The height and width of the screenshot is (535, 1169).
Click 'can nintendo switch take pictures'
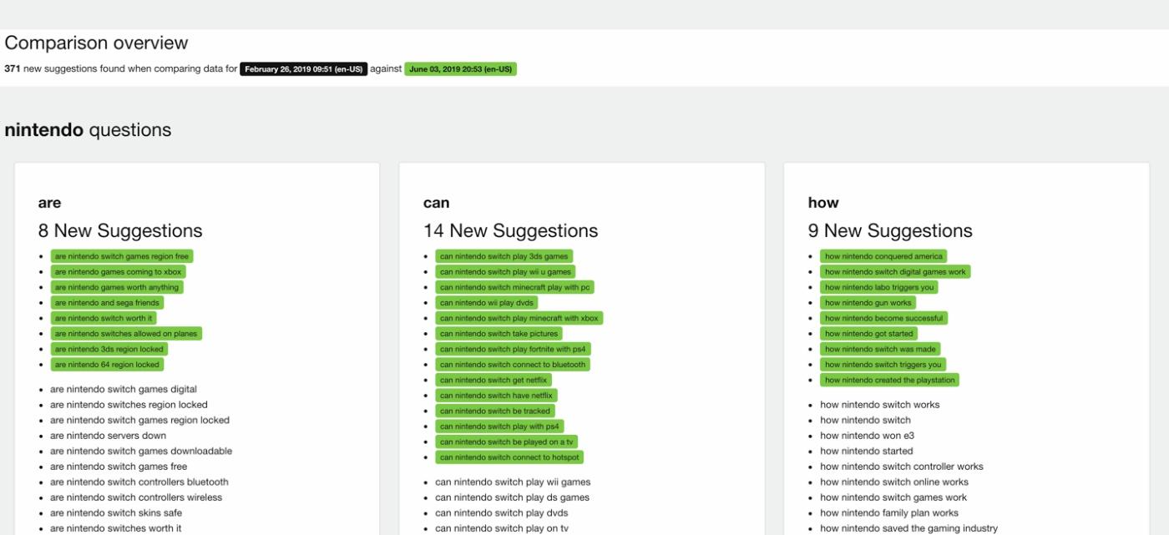click(498, 334)
